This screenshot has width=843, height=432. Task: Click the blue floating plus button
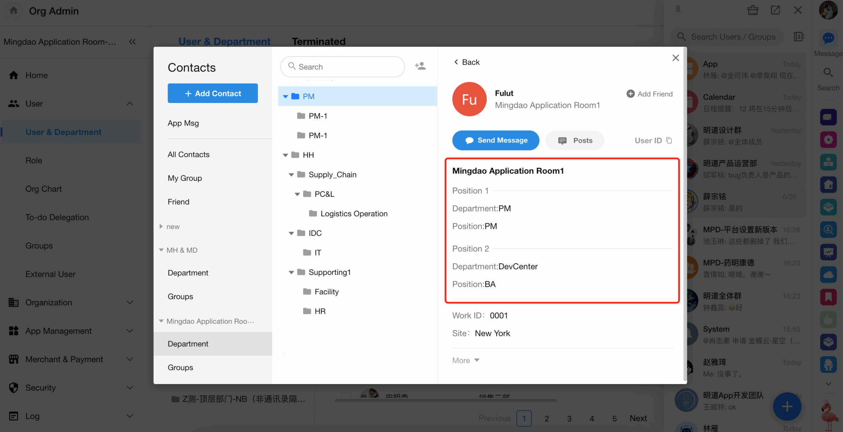point(787,407)
